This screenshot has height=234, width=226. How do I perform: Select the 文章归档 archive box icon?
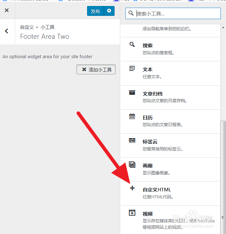tap(132, 93)
